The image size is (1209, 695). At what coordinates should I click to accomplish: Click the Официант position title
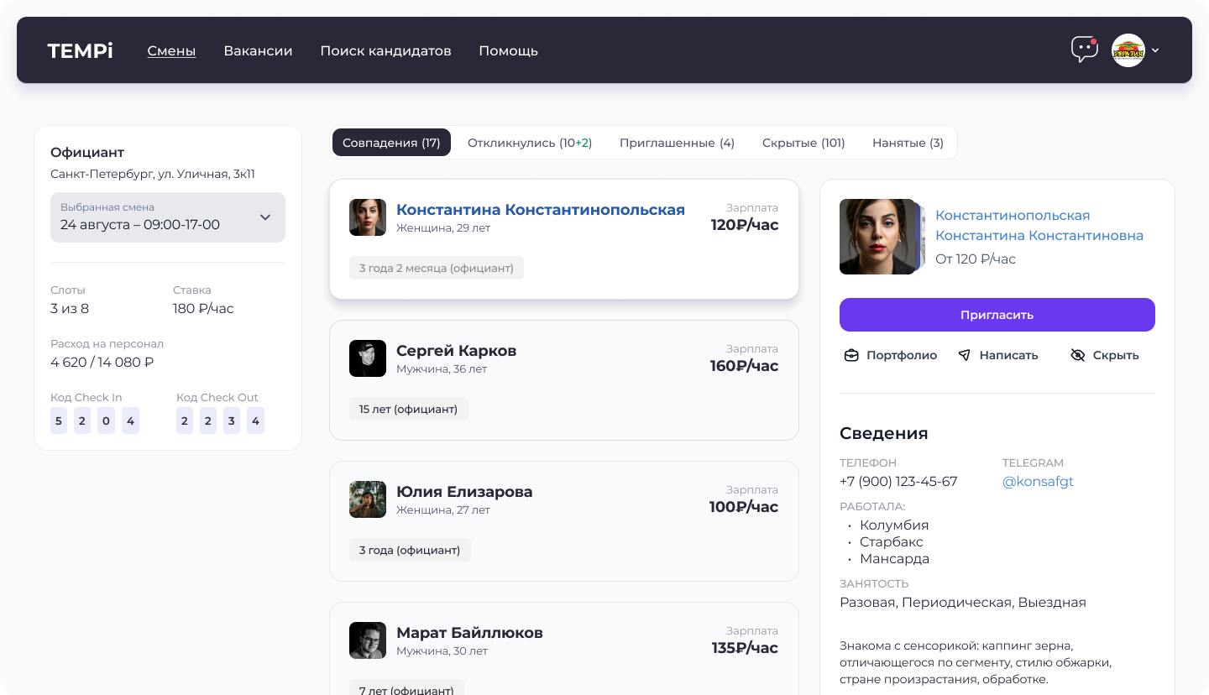(x=87, y=153)
